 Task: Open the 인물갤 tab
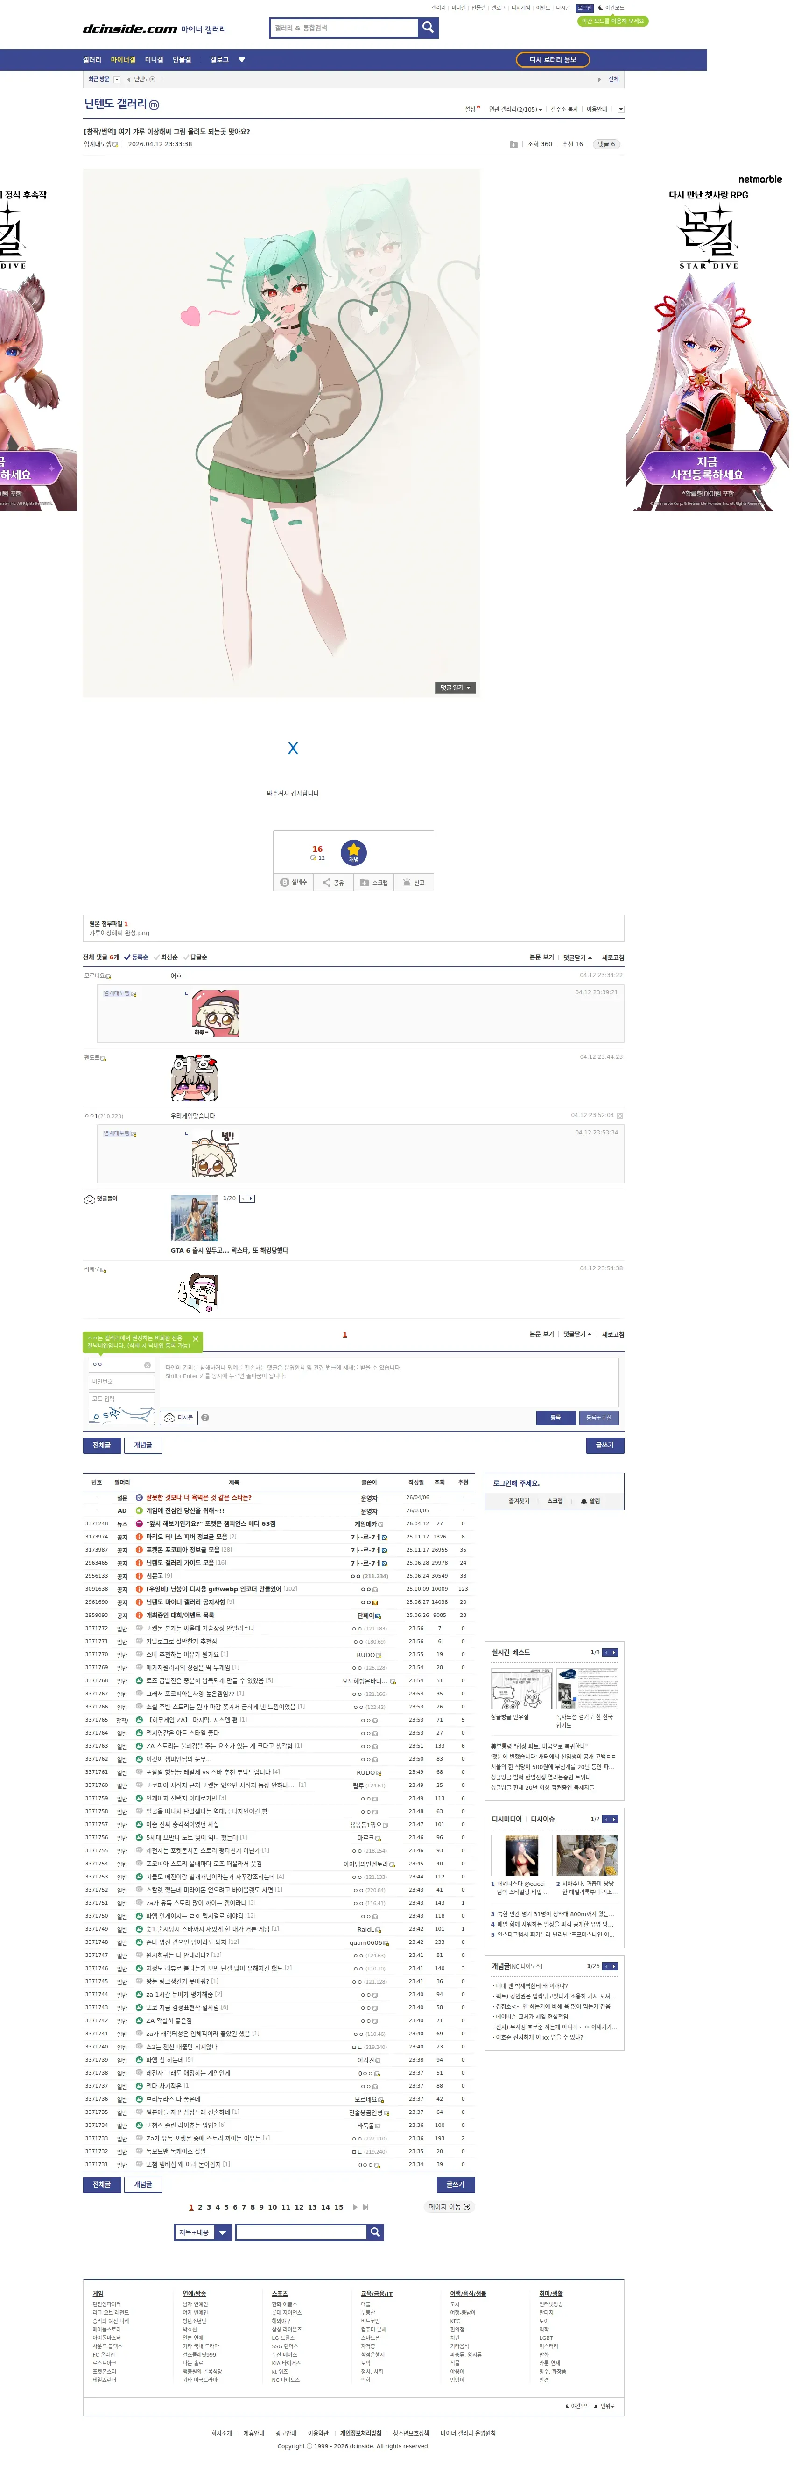pyautogui.click(x=182, y=59)
